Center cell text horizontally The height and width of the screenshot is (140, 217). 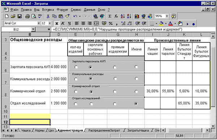(83, 24)
